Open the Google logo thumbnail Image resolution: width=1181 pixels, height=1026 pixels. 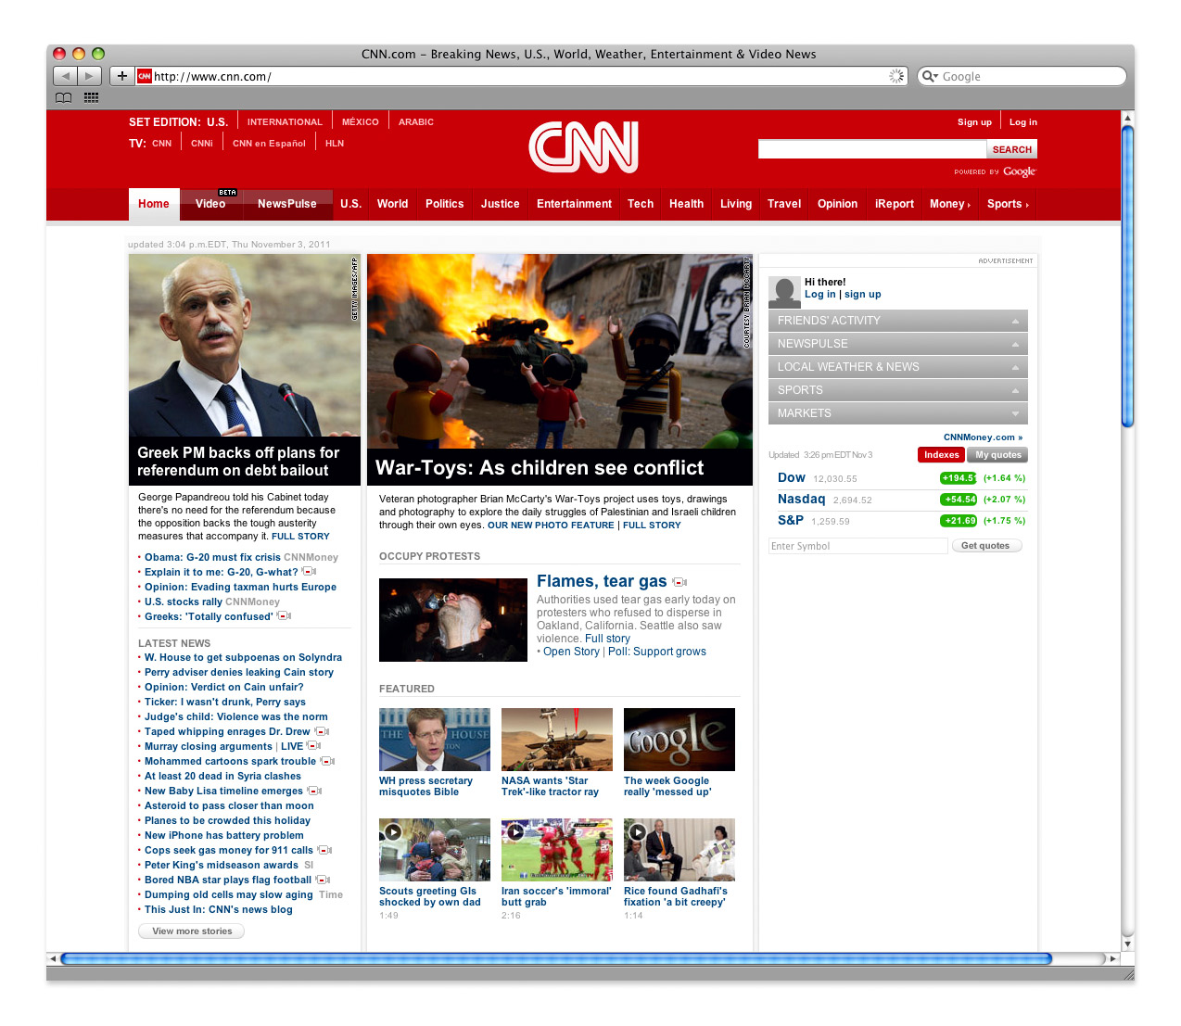[x=679, y=740]
